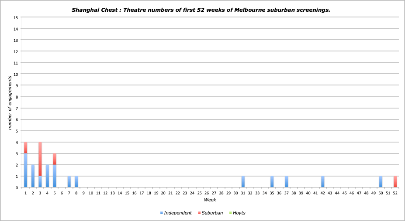The image size is (405, 221).
Task: Click the red Suburban legend swatch
Action: click(x=199, y=213)
